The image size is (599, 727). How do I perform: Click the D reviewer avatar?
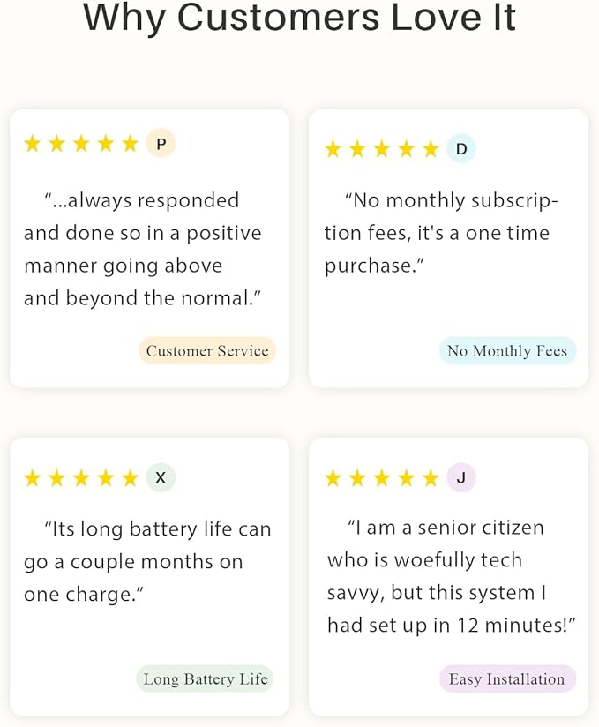click(x=460, y=149)
